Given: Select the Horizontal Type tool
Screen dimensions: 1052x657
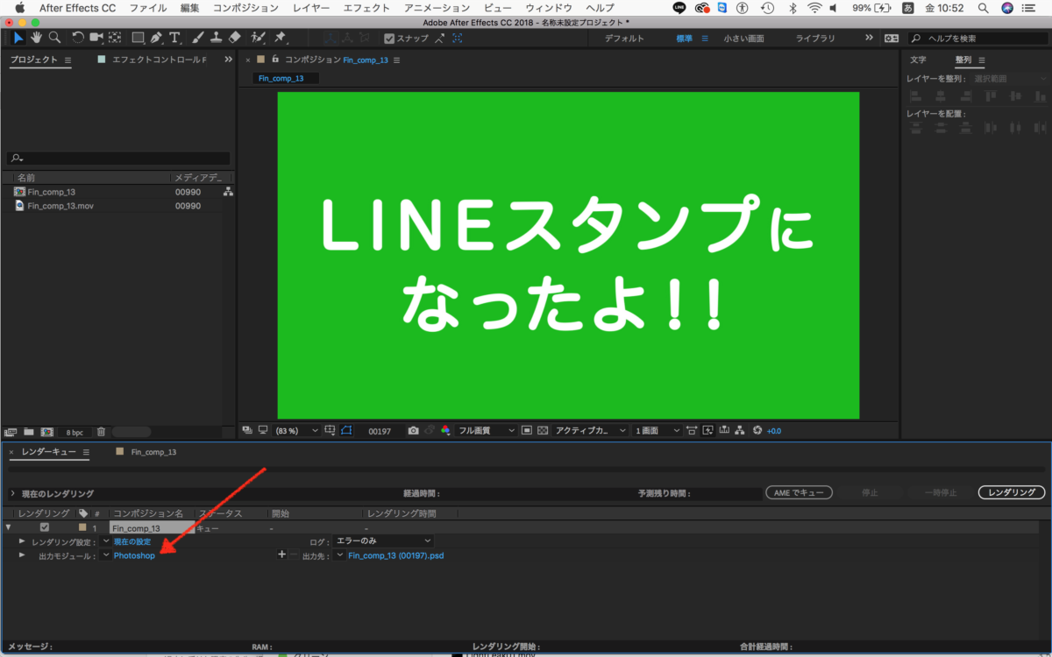Looking at the screenshot, I should click(175, 38).
